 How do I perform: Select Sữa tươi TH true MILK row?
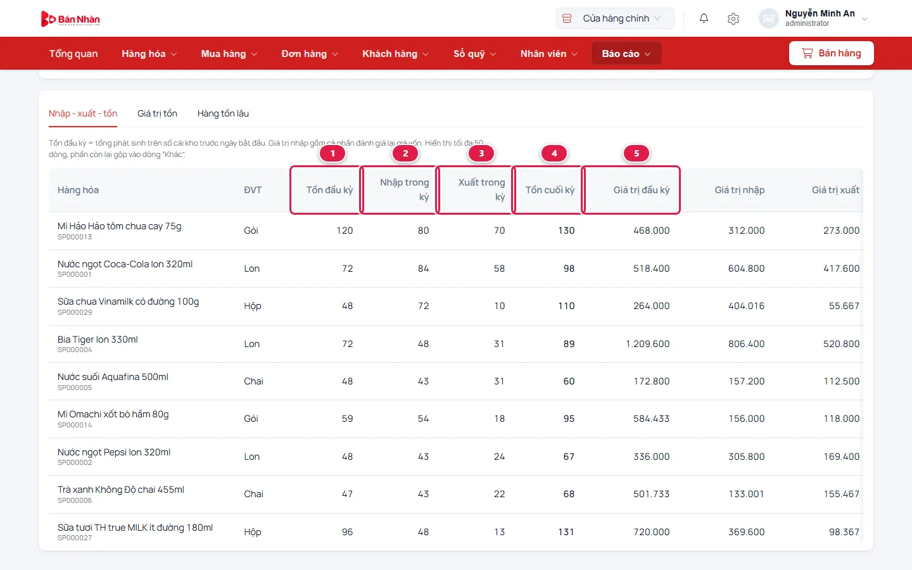pos(456,532)
